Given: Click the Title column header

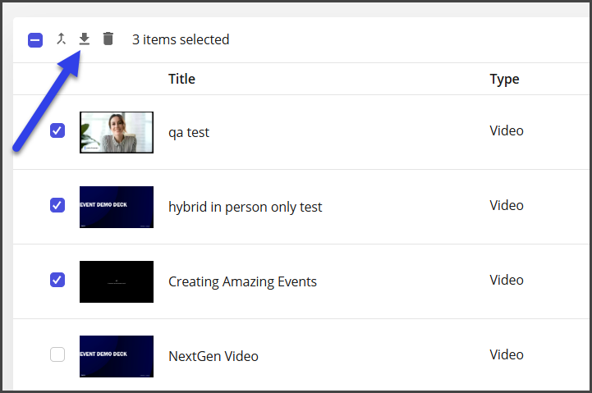Looking at the screenshot, I should [x=181, y=79].
